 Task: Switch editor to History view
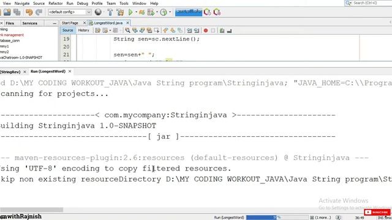click(83, 30)
